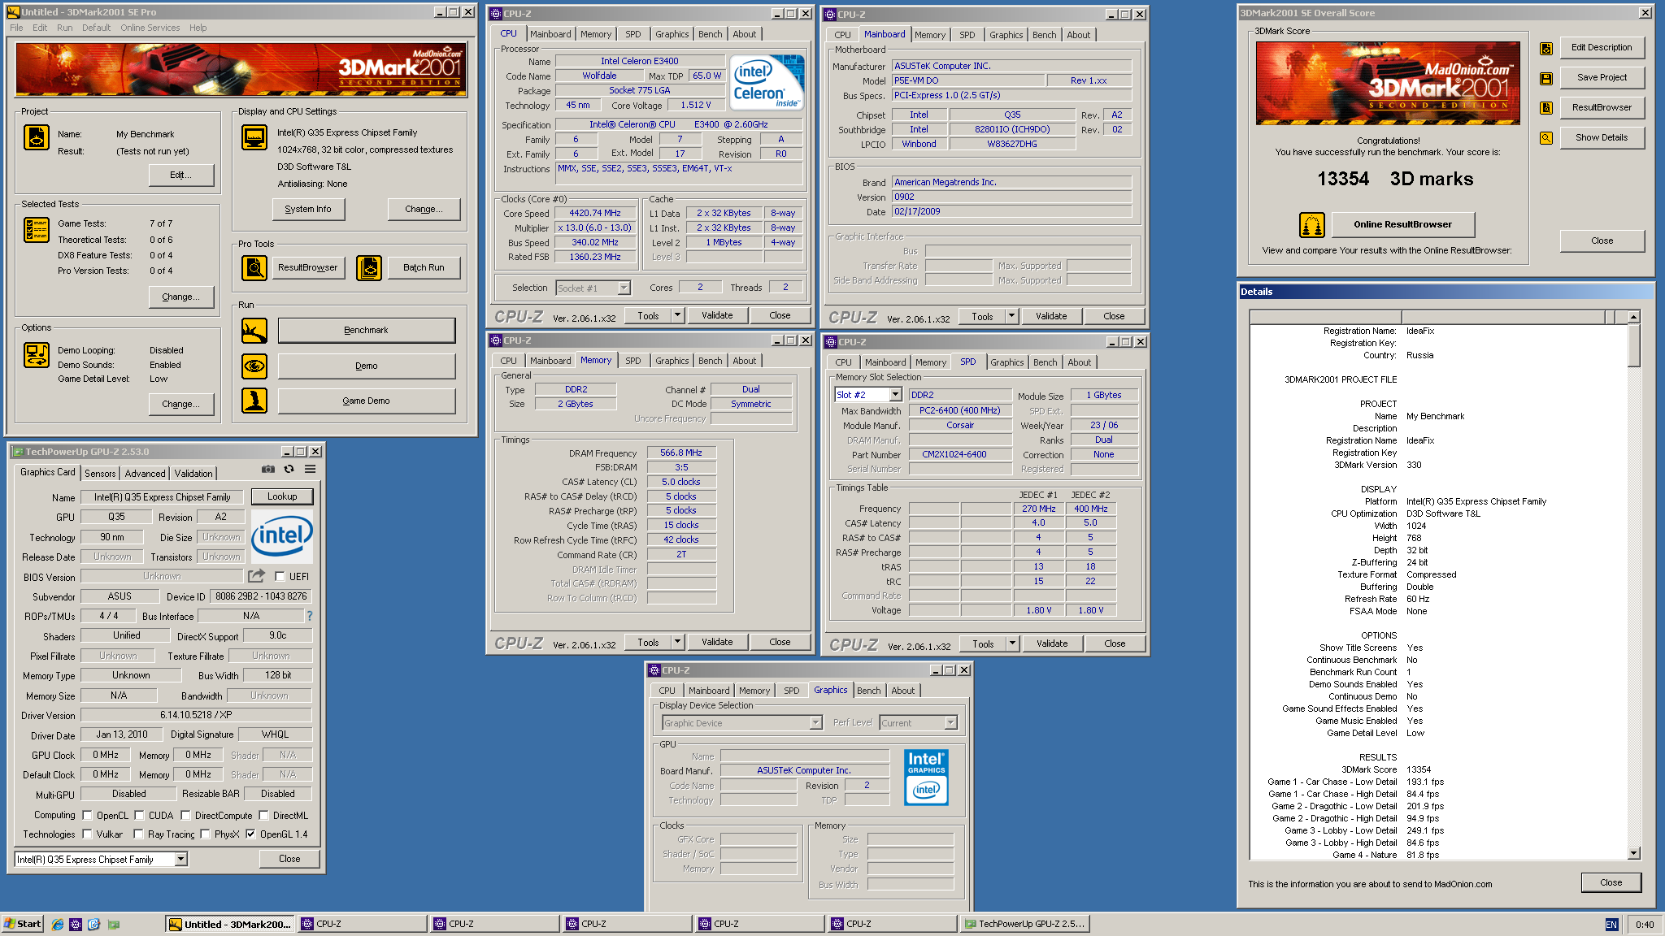Click the Details scrollbar up arrow
The width and height of the screenshot is (1665, 936).
click(1633, 317)
